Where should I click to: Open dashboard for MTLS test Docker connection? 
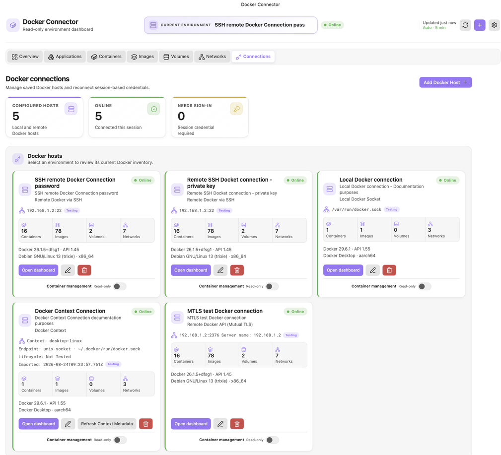point(191,424)
